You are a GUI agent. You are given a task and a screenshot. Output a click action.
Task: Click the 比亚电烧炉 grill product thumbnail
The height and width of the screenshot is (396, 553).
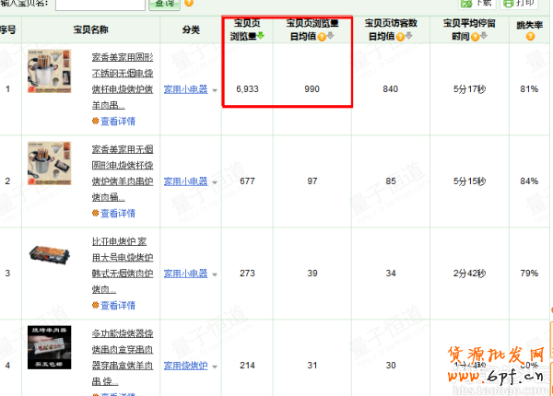pyautogui.click(x=52, y=261)
